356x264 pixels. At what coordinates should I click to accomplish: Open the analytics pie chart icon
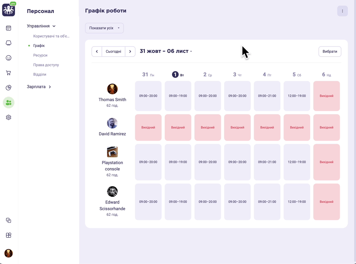(x=8, y=87)
